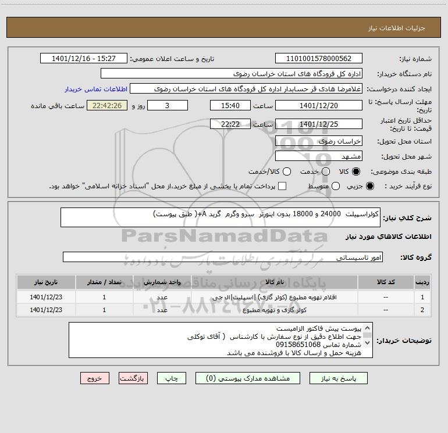The width and height of the screenshot is (448, 433).
Task: Open مشاهده مدارک پیوستی (0) button
Action: pyautogui.click(x=248, y=378)
